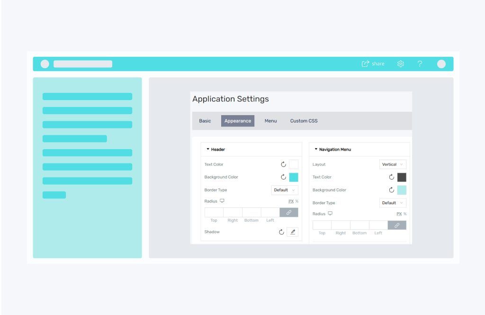Click the Header radius Top input field

point(214,213)
